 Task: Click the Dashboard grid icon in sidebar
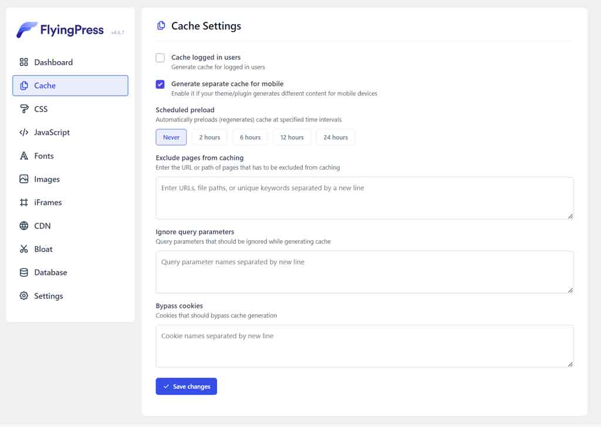click(x=24, y=62)
